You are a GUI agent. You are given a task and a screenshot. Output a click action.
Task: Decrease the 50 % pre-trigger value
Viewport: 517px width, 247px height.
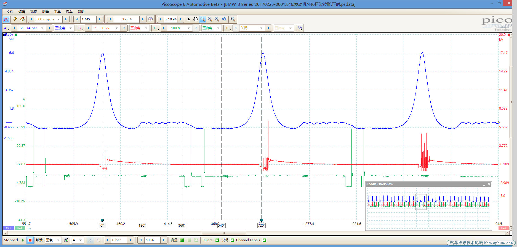[141, 240]
